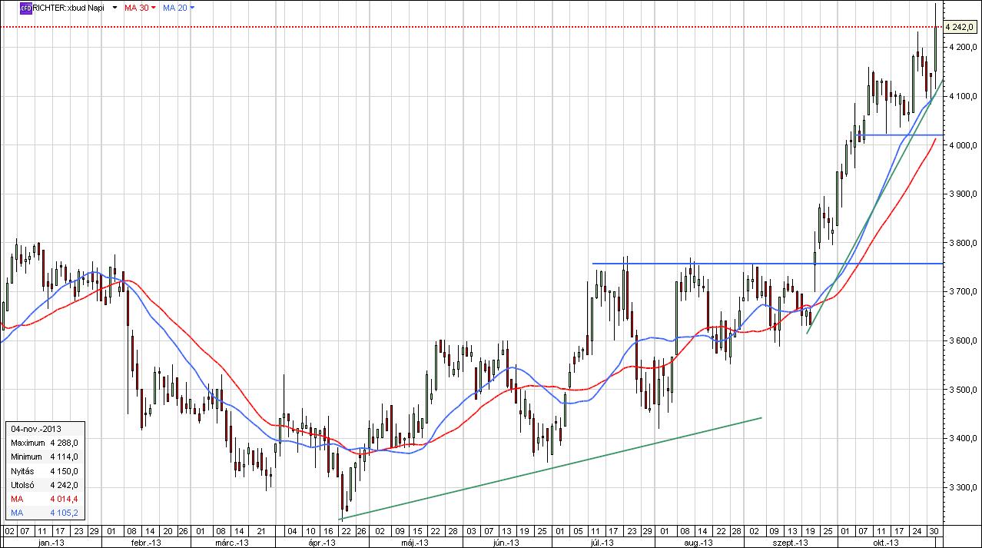
Task: Click the okt.-13 month label
Action: (887, 543)
